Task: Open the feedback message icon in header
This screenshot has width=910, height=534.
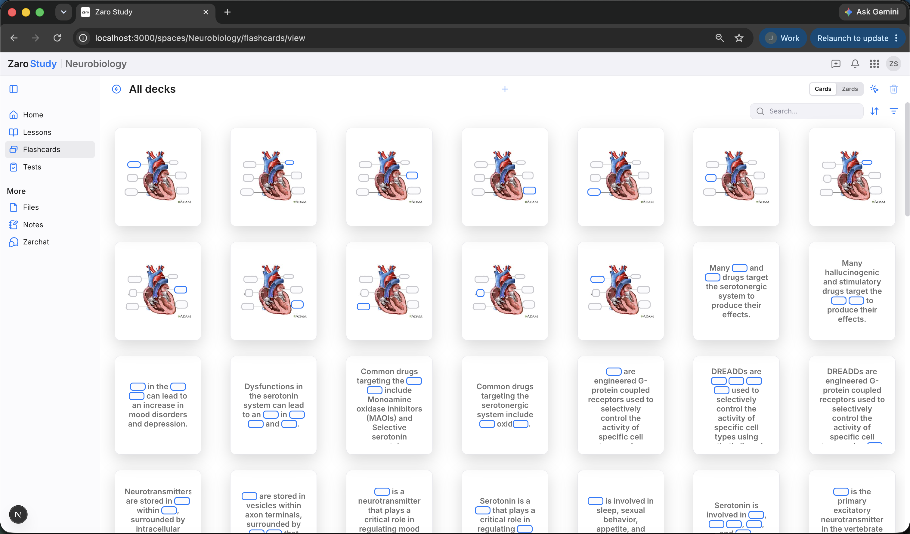Action: tap(836, 64)
